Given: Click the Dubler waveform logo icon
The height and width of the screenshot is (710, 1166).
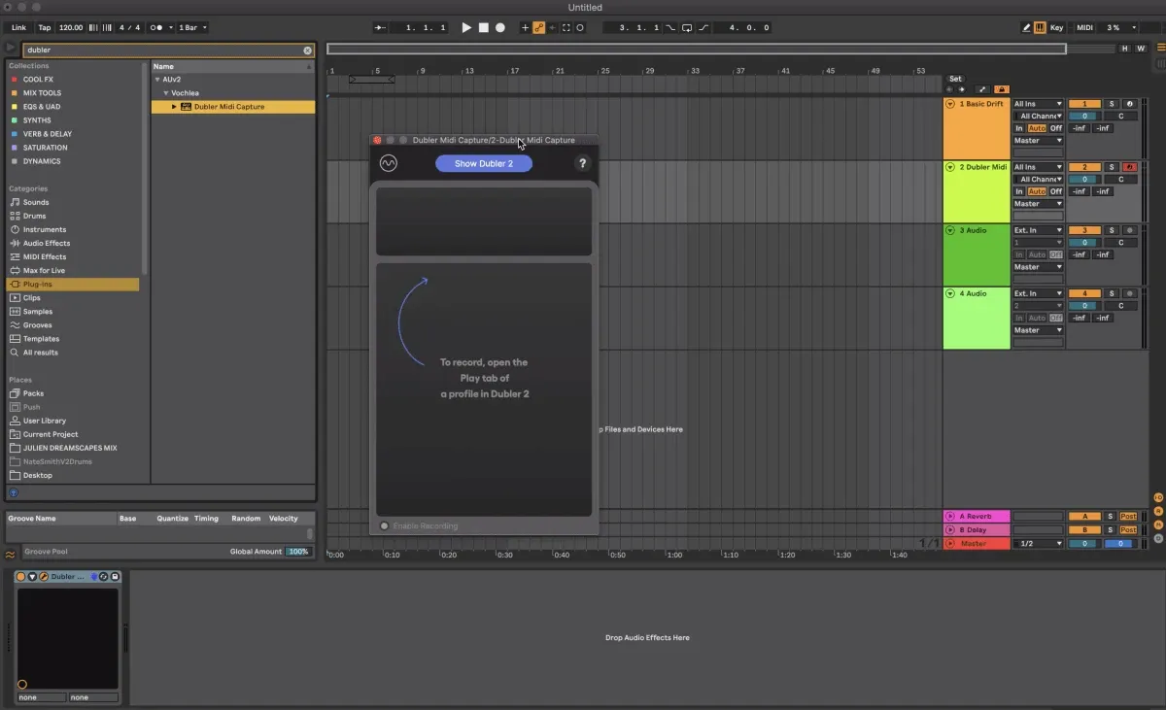Looking at the screenshot, I should [x=389, y=163].
